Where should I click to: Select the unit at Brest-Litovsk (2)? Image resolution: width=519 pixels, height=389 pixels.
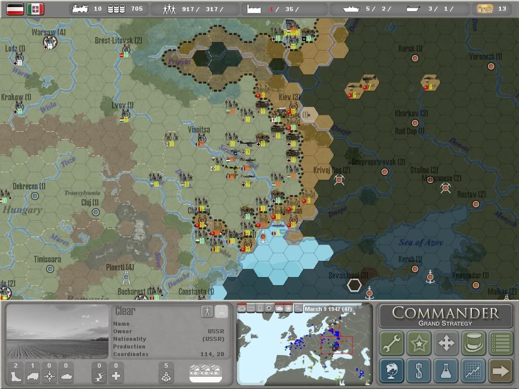[x=126, y=51]
